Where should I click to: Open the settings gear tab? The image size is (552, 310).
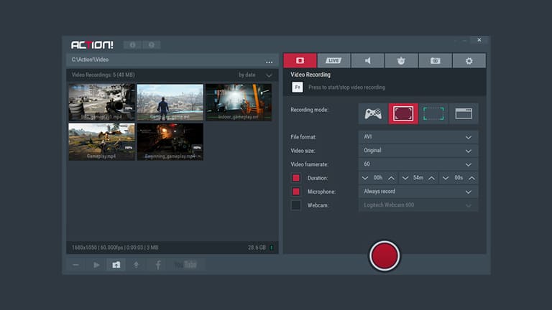coord(469,61)
